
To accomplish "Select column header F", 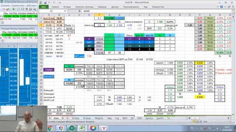I will [x=99, y=15].
